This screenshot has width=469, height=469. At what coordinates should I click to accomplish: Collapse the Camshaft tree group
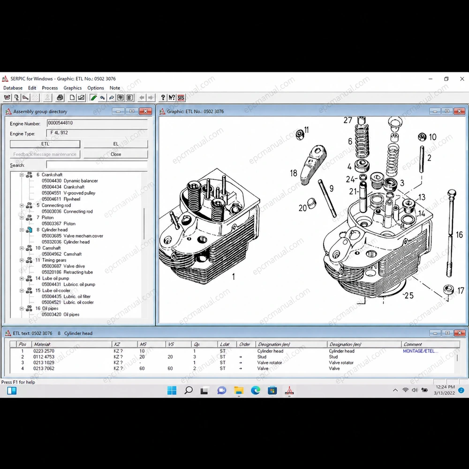pos(22,248)
